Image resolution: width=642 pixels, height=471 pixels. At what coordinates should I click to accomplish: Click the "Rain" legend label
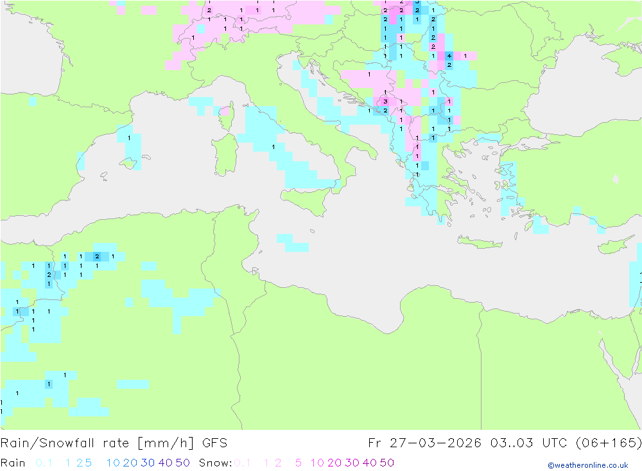click(x=13, y=463)
